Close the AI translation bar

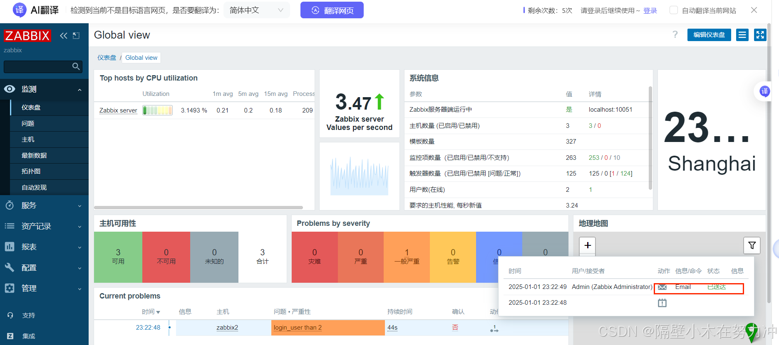[754, 10]
